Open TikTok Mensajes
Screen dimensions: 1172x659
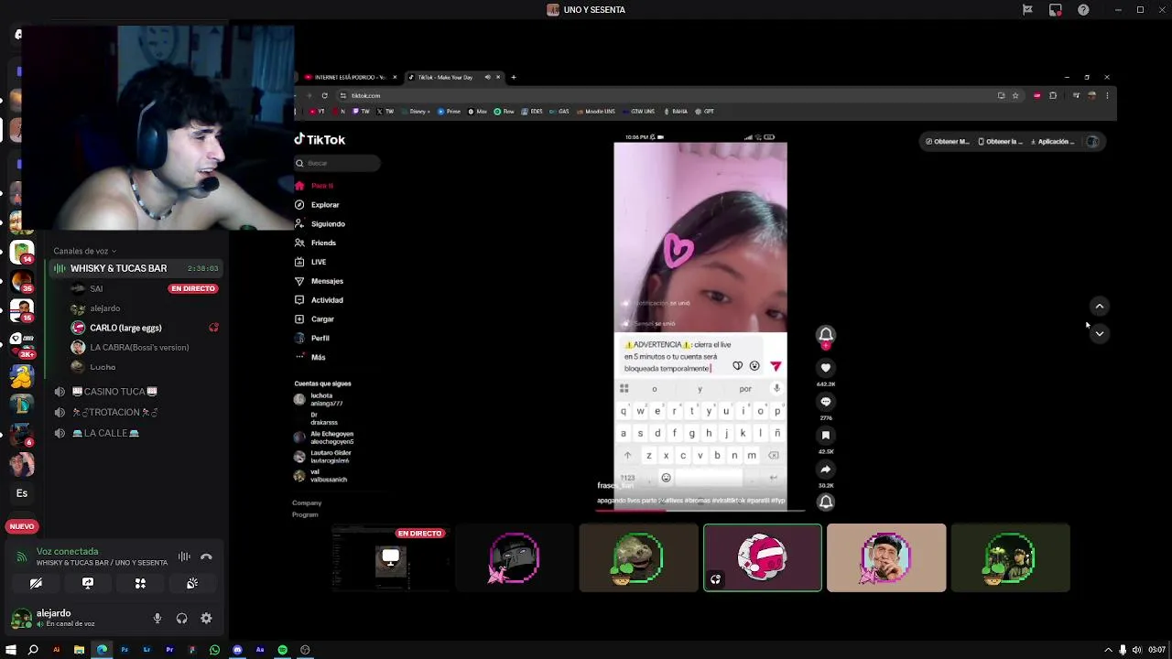[x=319, y=281]
